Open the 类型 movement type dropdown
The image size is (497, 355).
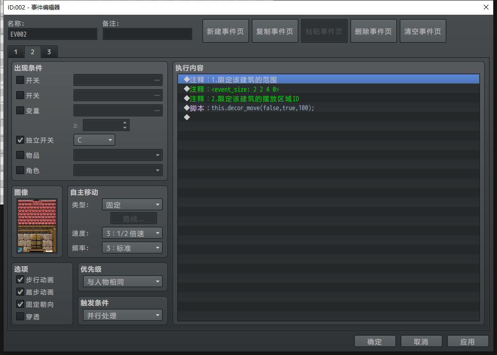click(x=132, y=205)
